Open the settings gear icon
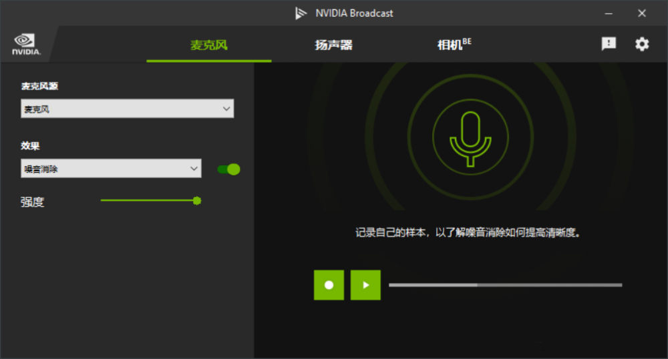Viewport: 668px width, 359px height. [x=642, y=44]
